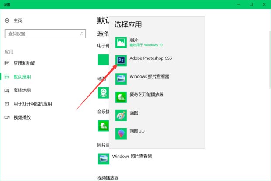Click the 默认应用 sidebar icon

[7, 76]
